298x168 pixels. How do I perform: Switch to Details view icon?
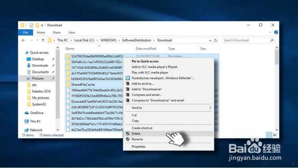[269, 135]
